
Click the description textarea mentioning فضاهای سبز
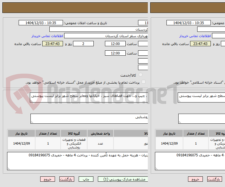89,97
